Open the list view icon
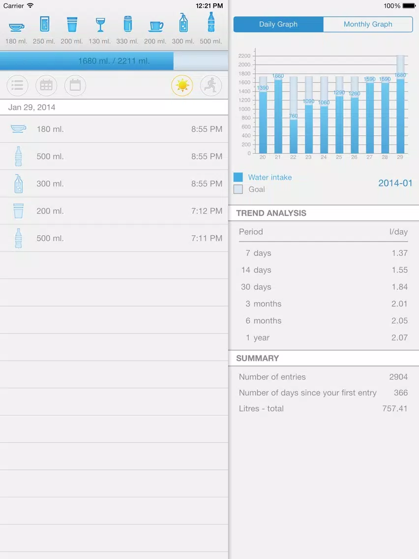419x559 pixels. tap(18, 86)
